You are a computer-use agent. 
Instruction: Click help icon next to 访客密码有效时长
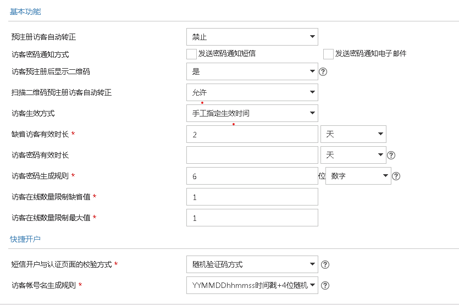(x=391, y=156)
